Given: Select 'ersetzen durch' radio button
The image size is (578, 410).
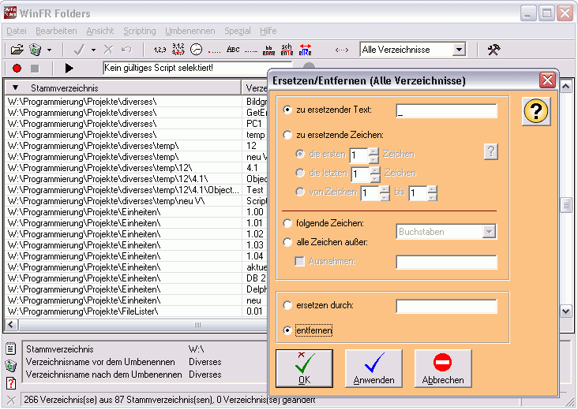Looking at the screenshot, I should click(x=287, y=305).
